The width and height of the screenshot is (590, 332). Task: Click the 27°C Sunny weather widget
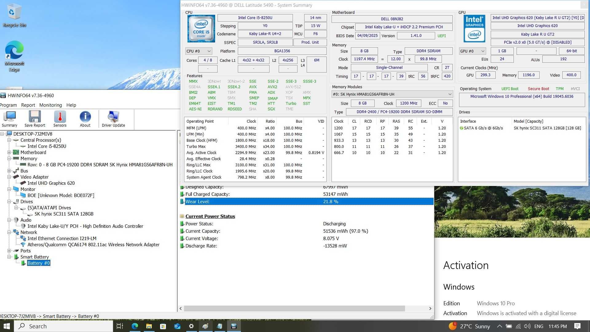tap(470, 326)
